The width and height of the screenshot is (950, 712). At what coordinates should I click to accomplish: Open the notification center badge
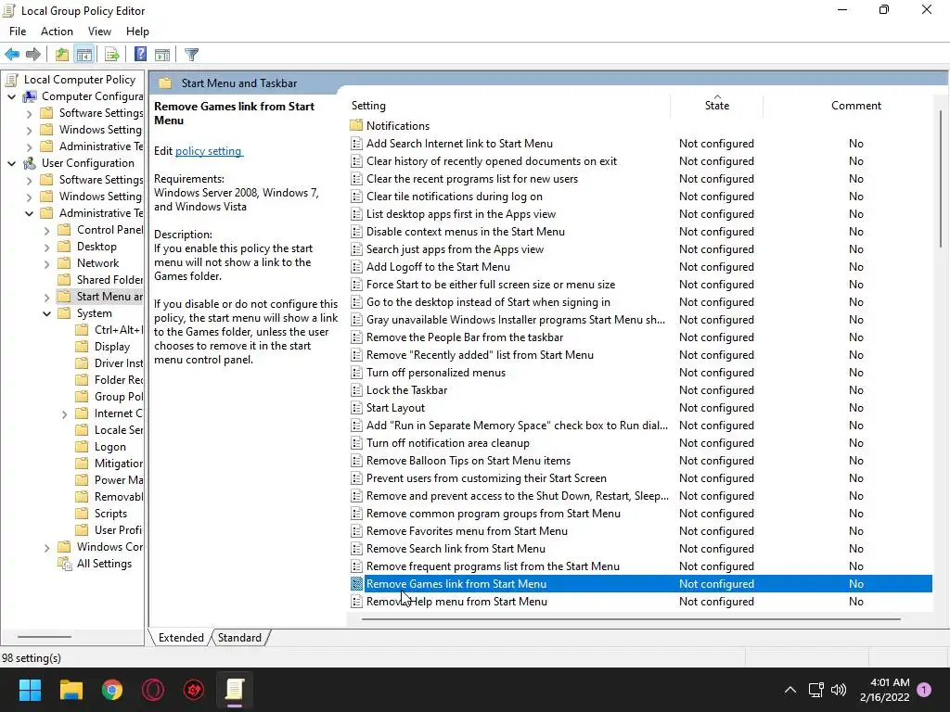[x=924, y=690]
